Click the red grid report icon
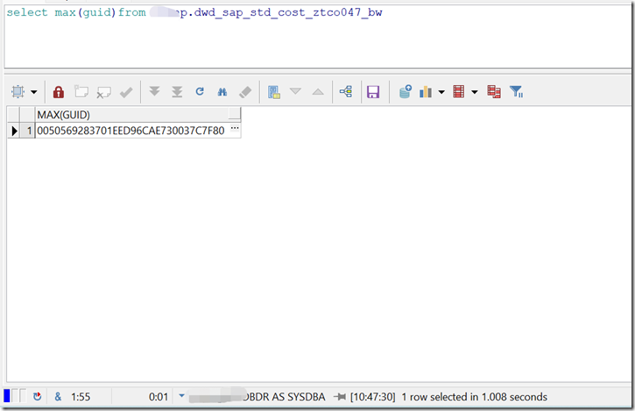The width and height of the screenshot is (635, 411). [x=458, y=92]
